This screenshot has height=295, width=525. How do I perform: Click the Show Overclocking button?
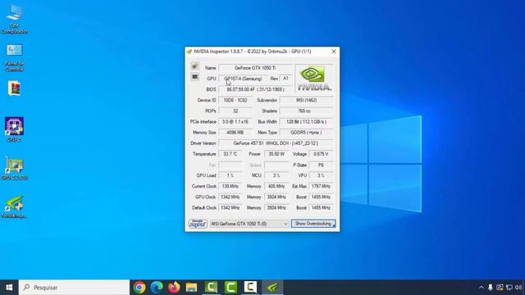313,224
